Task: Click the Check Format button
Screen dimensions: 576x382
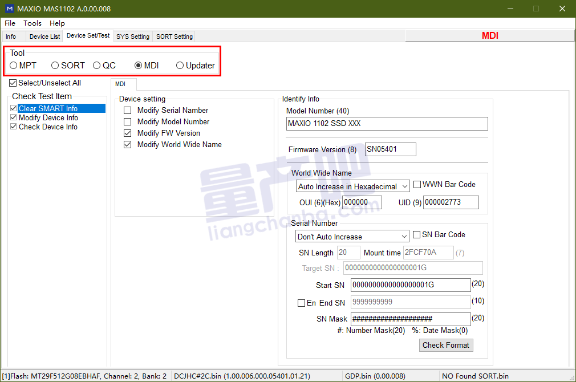Action: tap(446, 345)
